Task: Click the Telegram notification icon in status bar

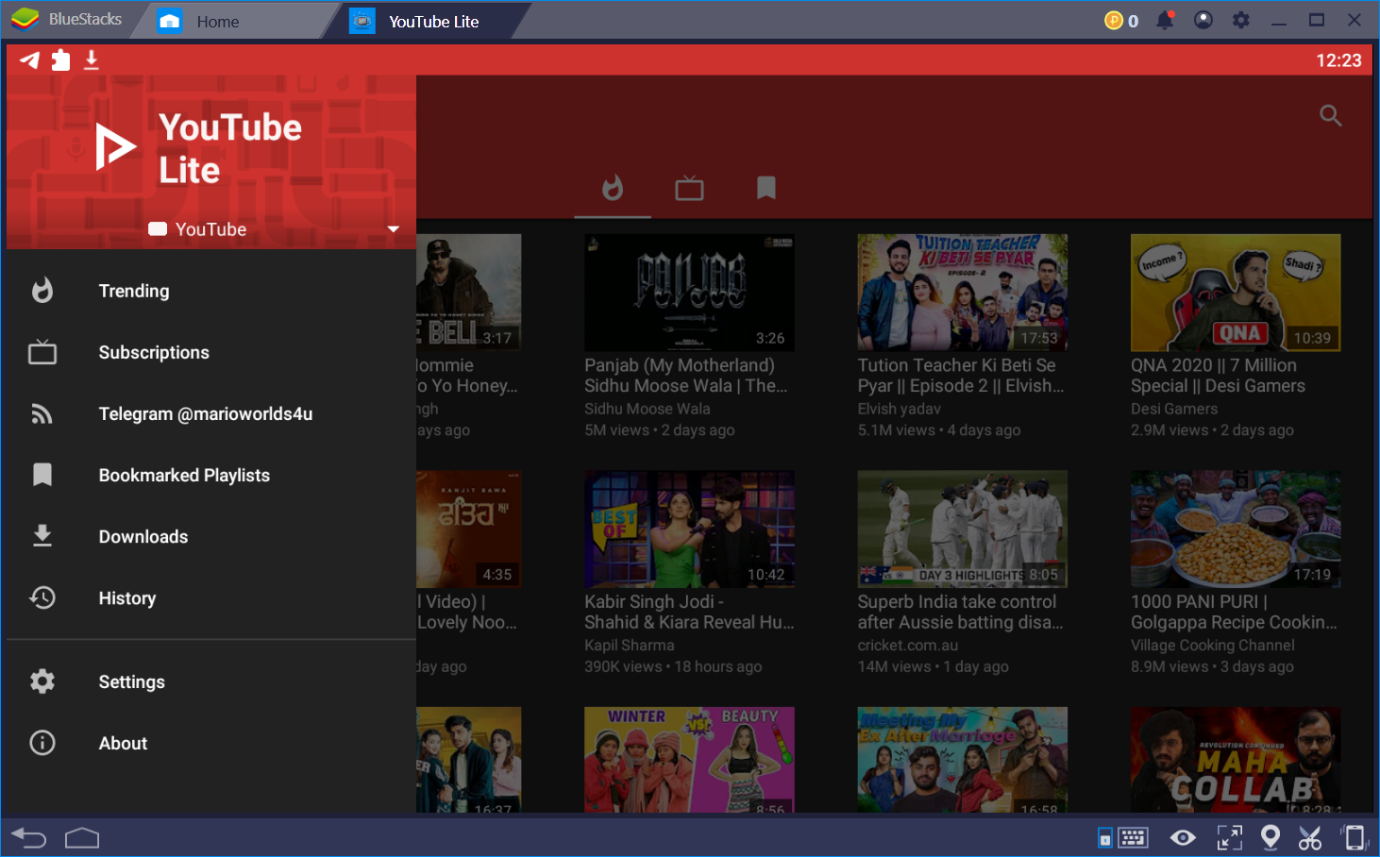Action: pos(30,60)
